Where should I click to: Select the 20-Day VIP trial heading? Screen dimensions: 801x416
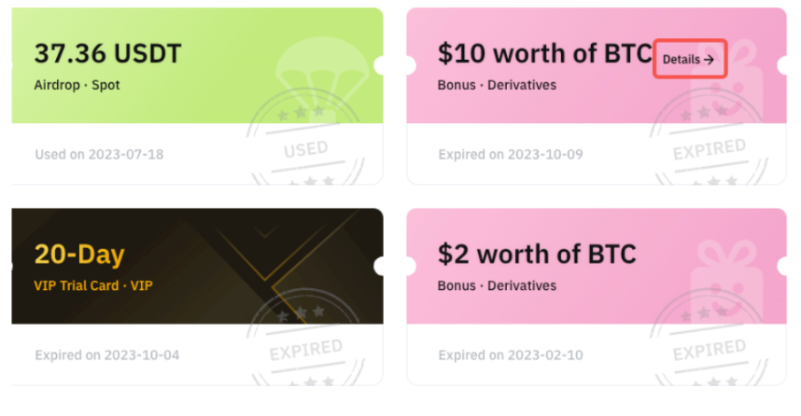79,254
